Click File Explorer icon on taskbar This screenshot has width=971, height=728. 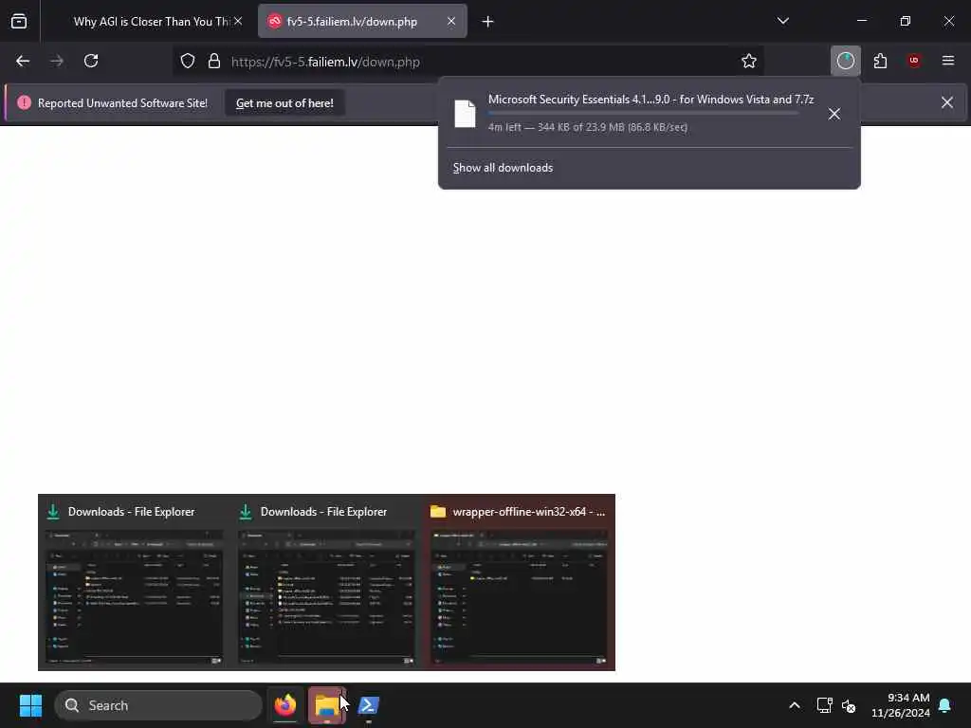[327, 705]
